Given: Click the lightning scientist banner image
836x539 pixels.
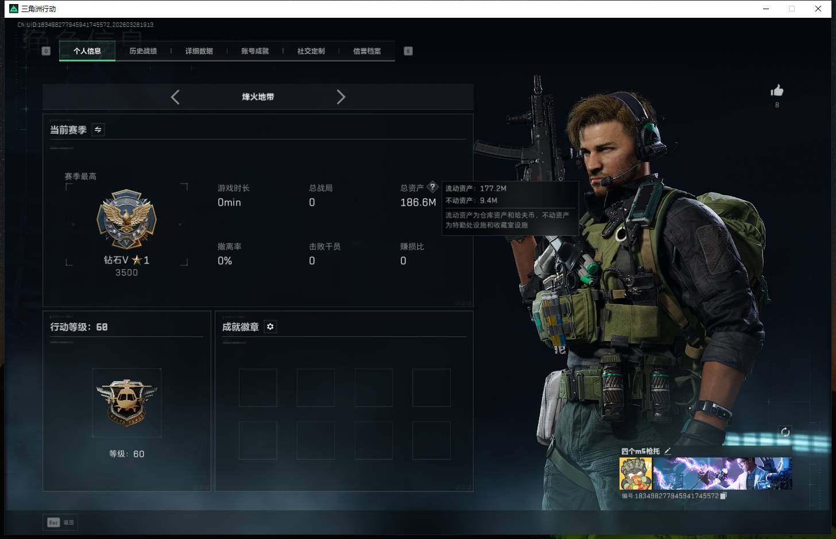Looking at the screenshot, I should pos(723,474).
